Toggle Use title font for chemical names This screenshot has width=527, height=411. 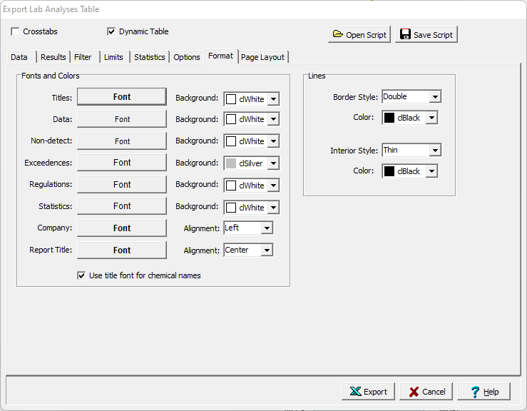81,275
